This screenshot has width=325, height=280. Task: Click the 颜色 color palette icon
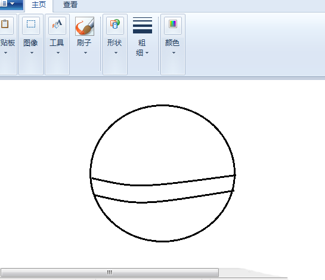coord(173,24)
